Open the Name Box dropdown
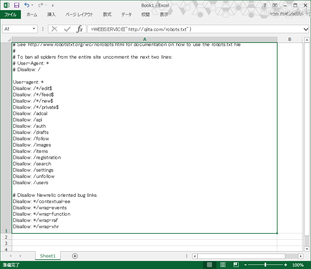Viewport: 311px width, 269px height. click(x=34, y=29)
